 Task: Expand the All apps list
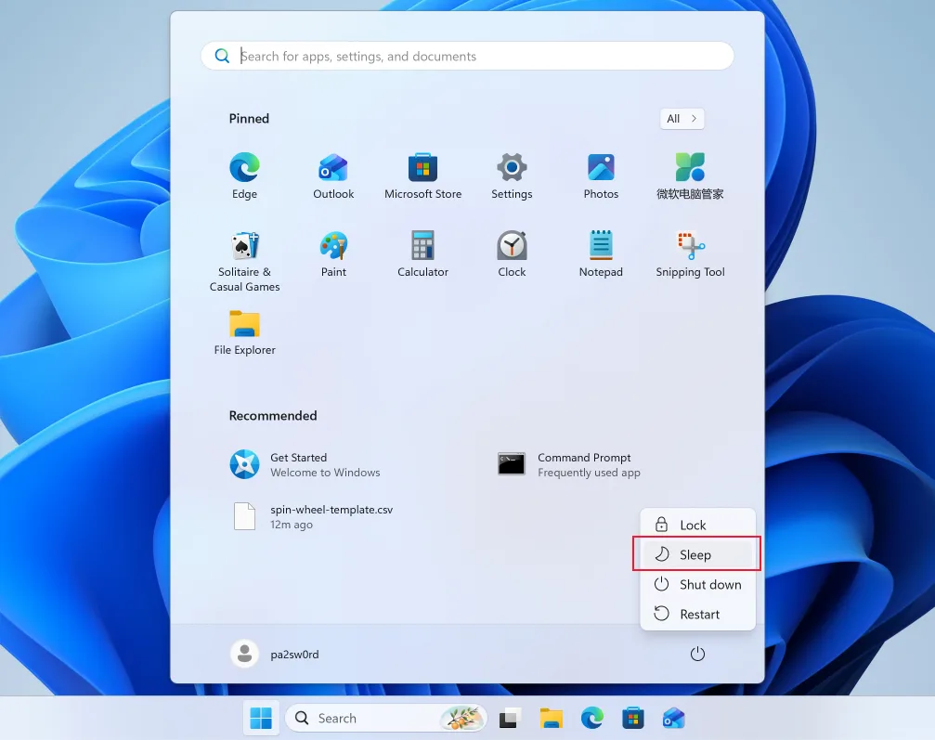682,118
